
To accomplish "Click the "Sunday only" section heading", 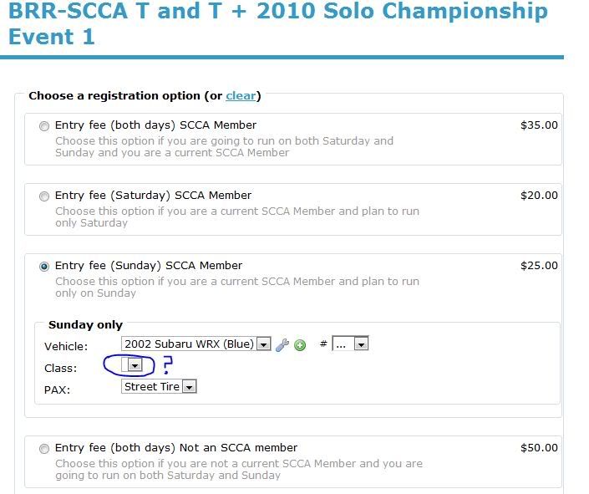I will tap(85, 325).
